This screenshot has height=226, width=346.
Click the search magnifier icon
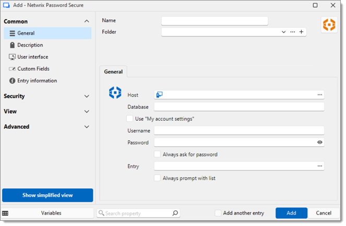pyautogui.click(x=175, y=213)
